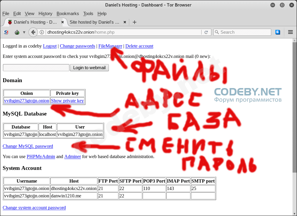Click the danwin1210.me host cell
Viewport: 297px width, 216px height.
coord(74,196)
